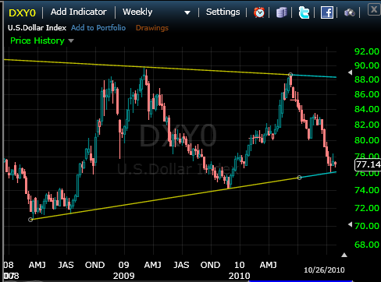
Task: Expand the interval dropdown arrow
Action: 187,12
